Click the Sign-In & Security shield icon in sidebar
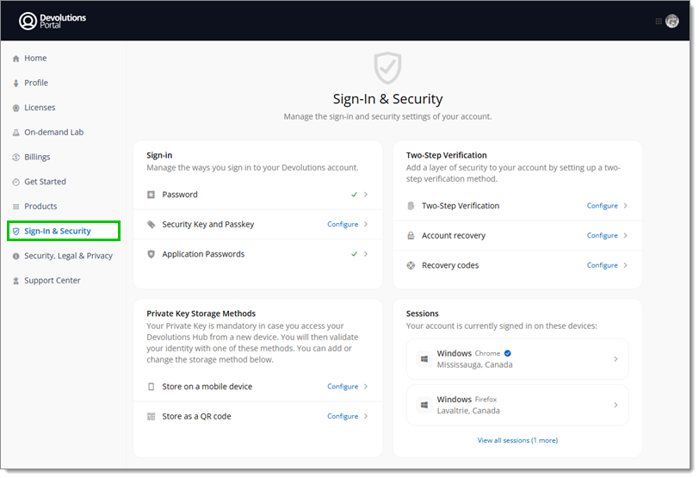This screenshot has height=478, width=699. [x=16, y=232]
